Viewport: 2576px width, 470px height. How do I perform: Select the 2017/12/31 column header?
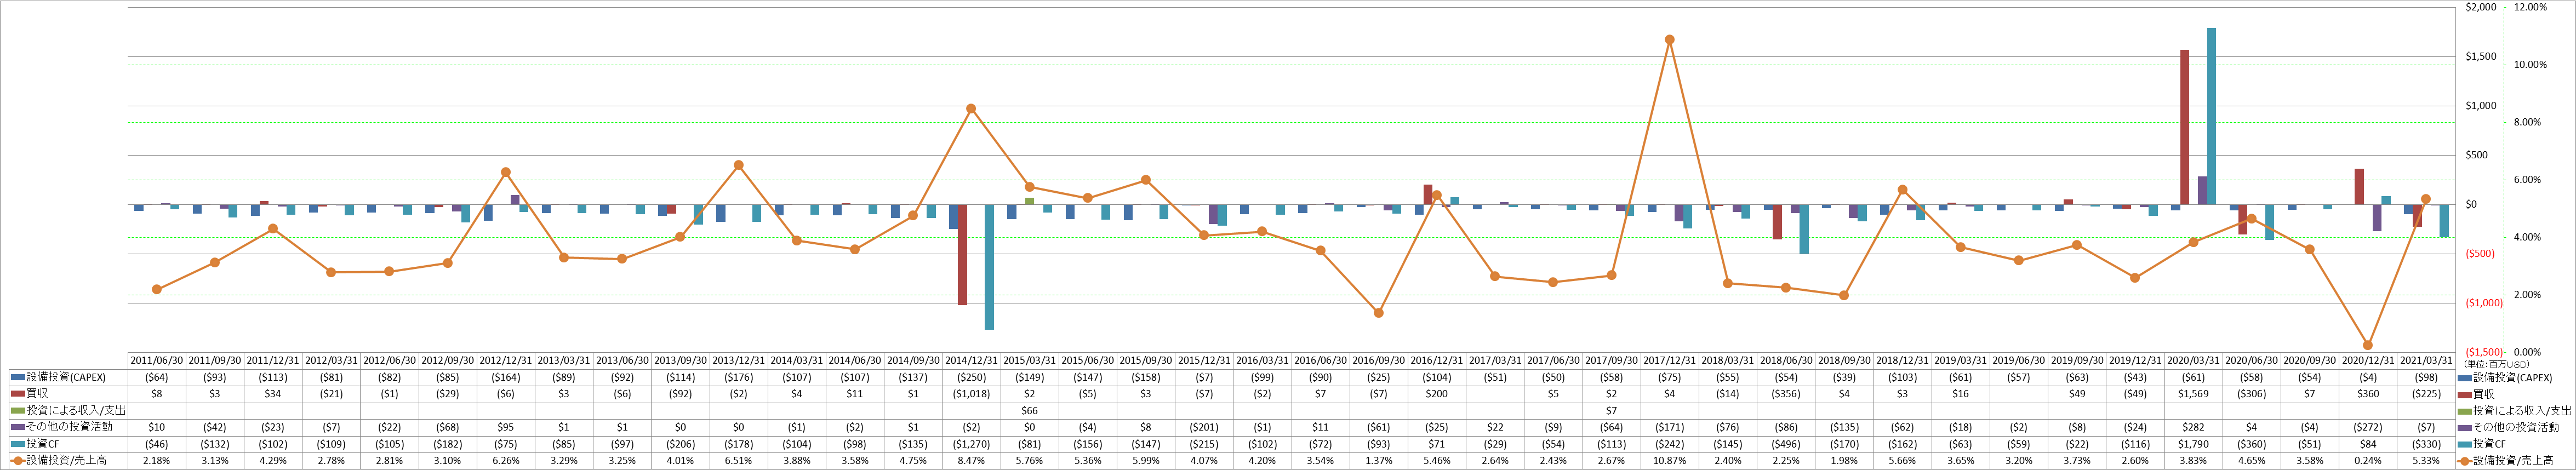coord(1669,361)
